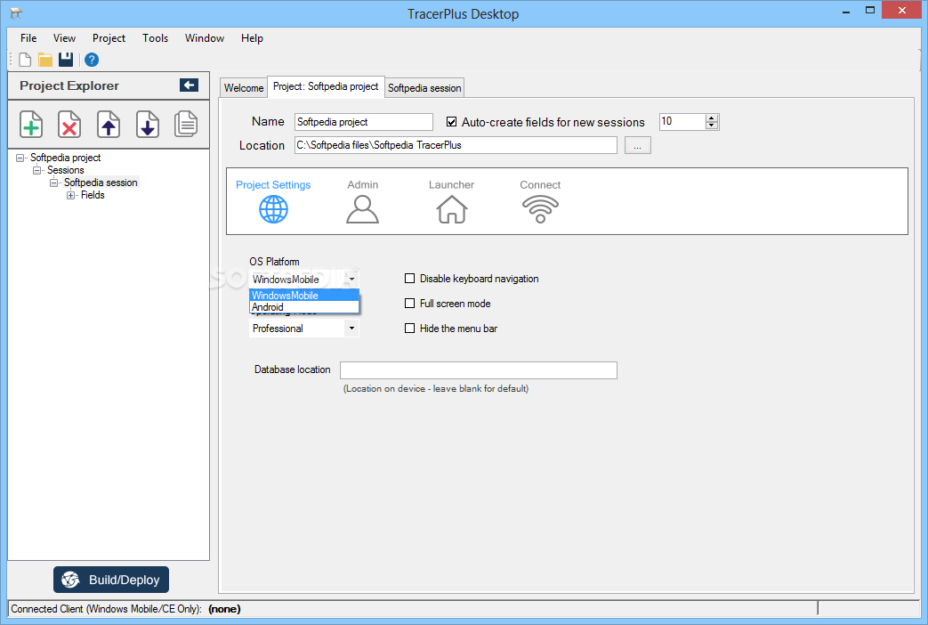Close the TracerPlus Desktop window
Viewport: 928px width, 625px height.
[902, 11]
